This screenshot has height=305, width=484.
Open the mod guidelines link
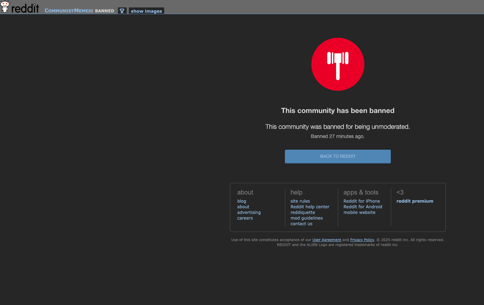click(x=306, y=218)
